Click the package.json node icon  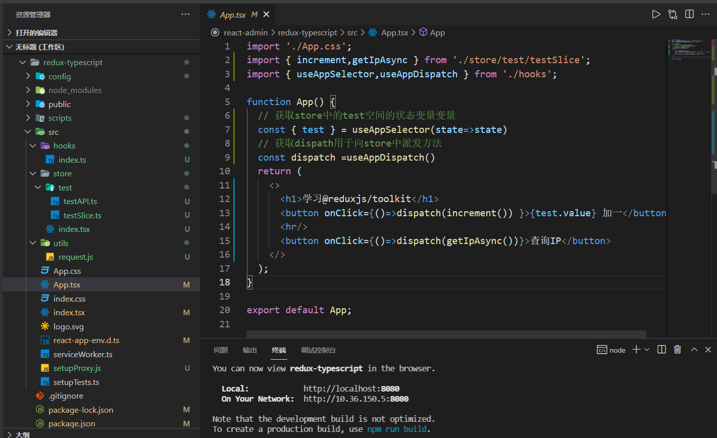(x=40, y=423)
